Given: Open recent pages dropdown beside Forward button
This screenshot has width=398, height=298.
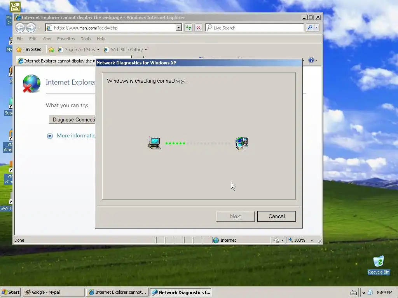Looking at the screenshot, I should 39,28.
